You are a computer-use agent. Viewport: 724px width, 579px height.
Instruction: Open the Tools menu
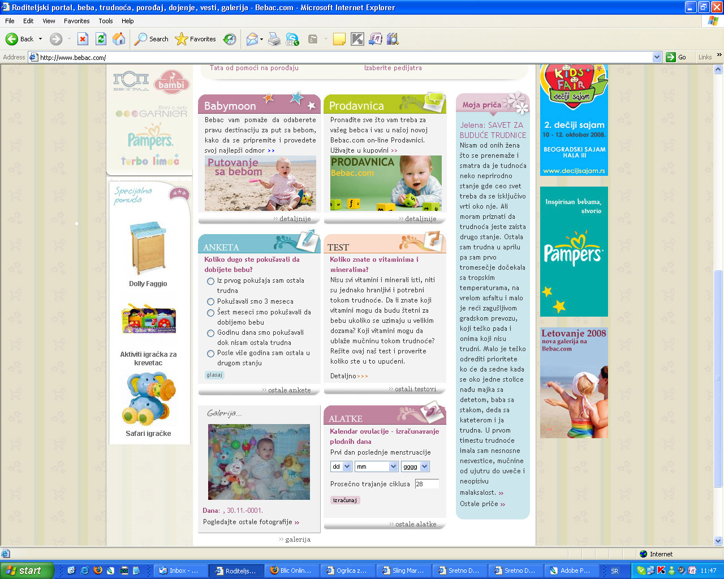click(106, 21)
